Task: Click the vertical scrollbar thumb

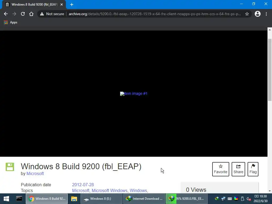Action: [270, 70]
